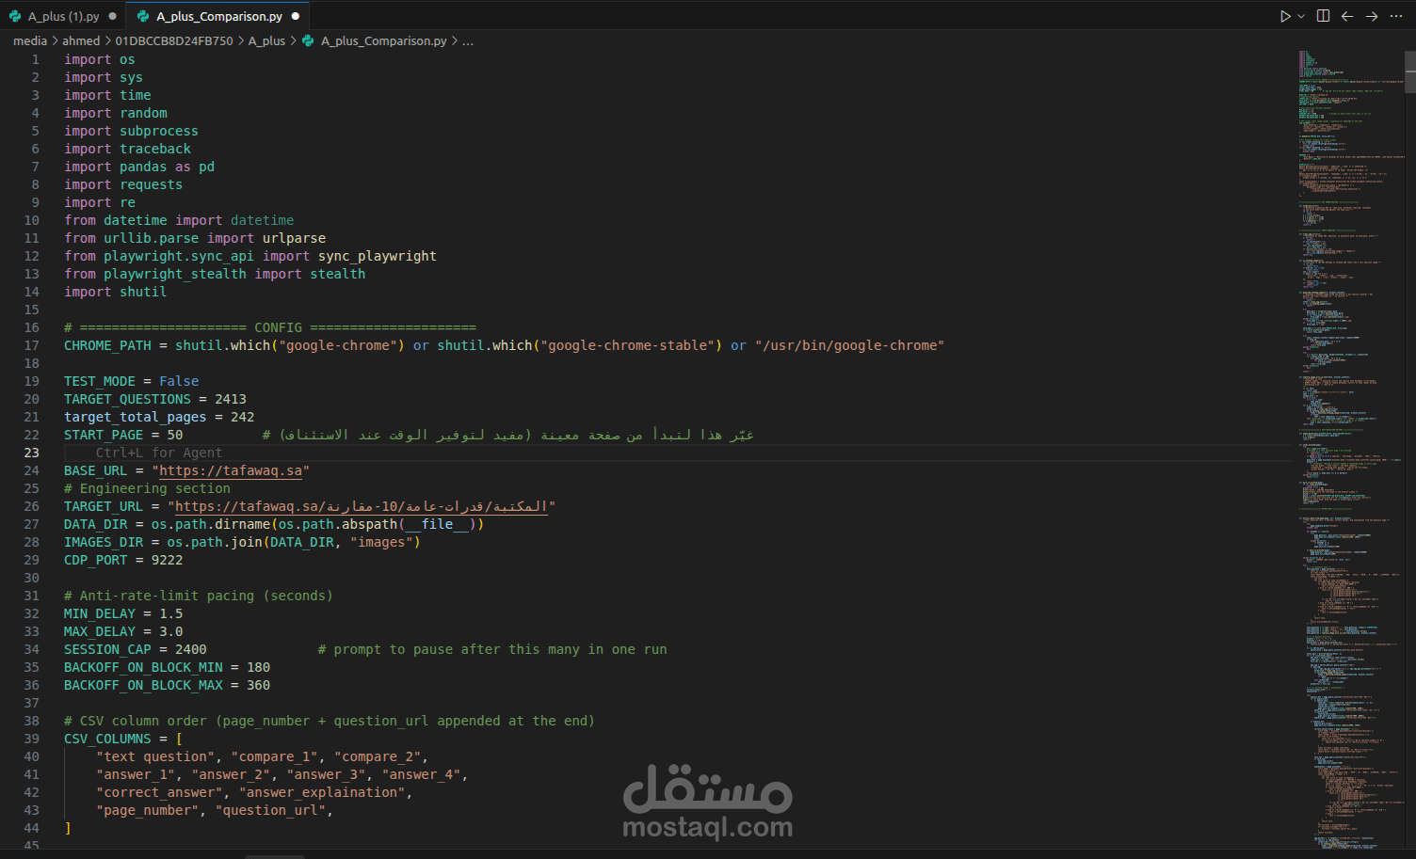Go back with left arrow icon
Viewport: 1416px width, 859px height.
pos(1347,16)
